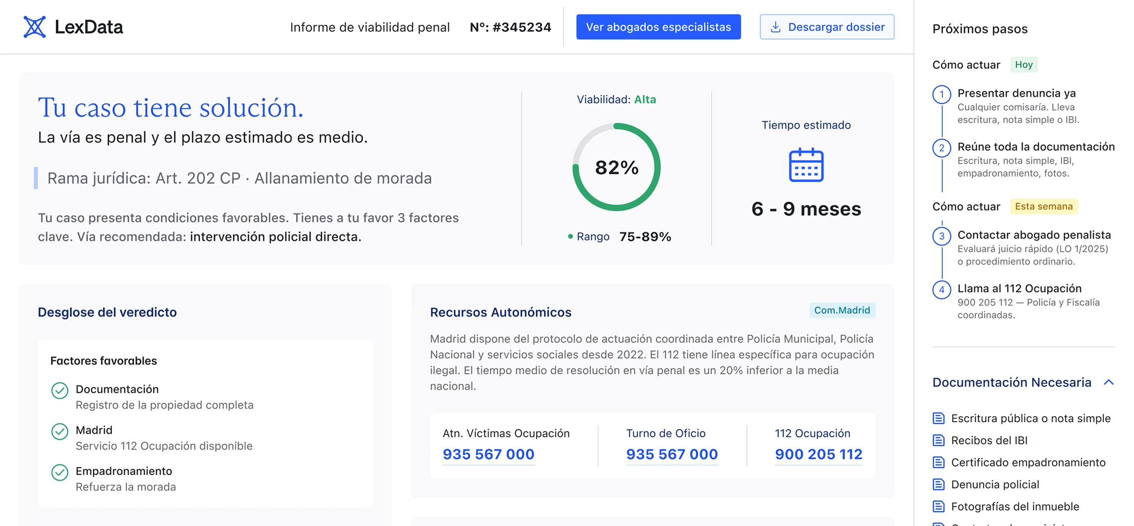Click Tiempo estimado label
The height and width of the screenshot is (526, 1134).
(x=806, y=125)
